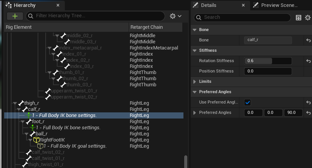The image size is (312, 168).
Task: Click the Bone name field calf_r
Action: pyautogui.click(x=268, y=40)
